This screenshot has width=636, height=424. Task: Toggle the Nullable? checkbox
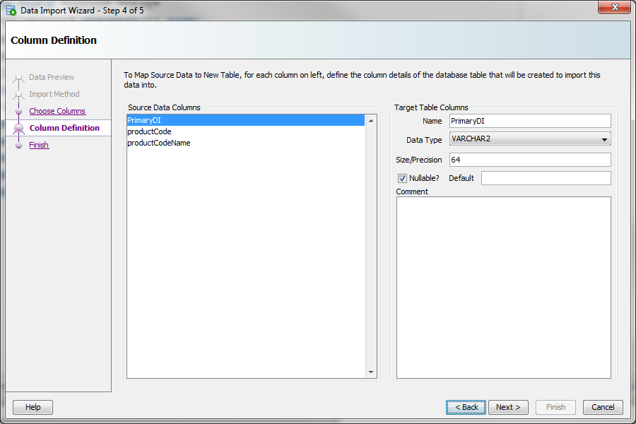tap(402, 178)
